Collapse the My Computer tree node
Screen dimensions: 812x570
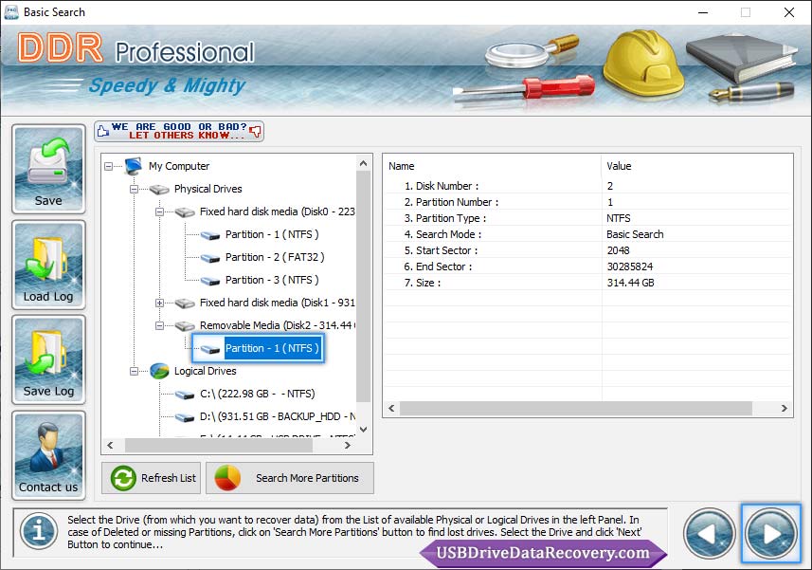pos(108,166)
